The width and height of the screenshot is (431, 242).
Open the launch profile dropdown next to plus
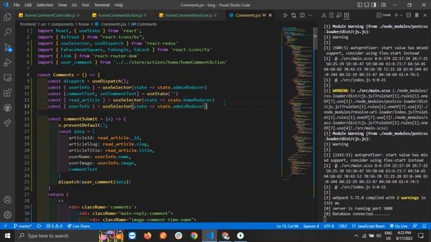401,15
